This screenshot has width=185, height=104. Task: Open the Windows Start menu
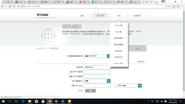tap(3, 101)
